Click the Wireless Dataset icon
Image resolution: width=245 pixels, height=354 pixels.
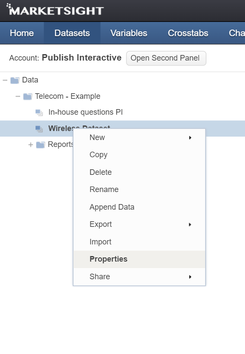point(39,129)
